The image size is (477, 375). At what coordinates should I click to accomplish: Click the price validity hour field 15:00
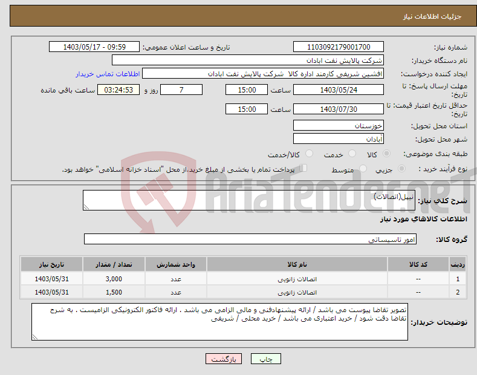pos(247,109)
